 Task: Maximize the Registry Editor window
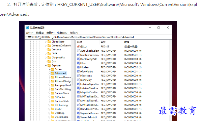click(159, 27)
